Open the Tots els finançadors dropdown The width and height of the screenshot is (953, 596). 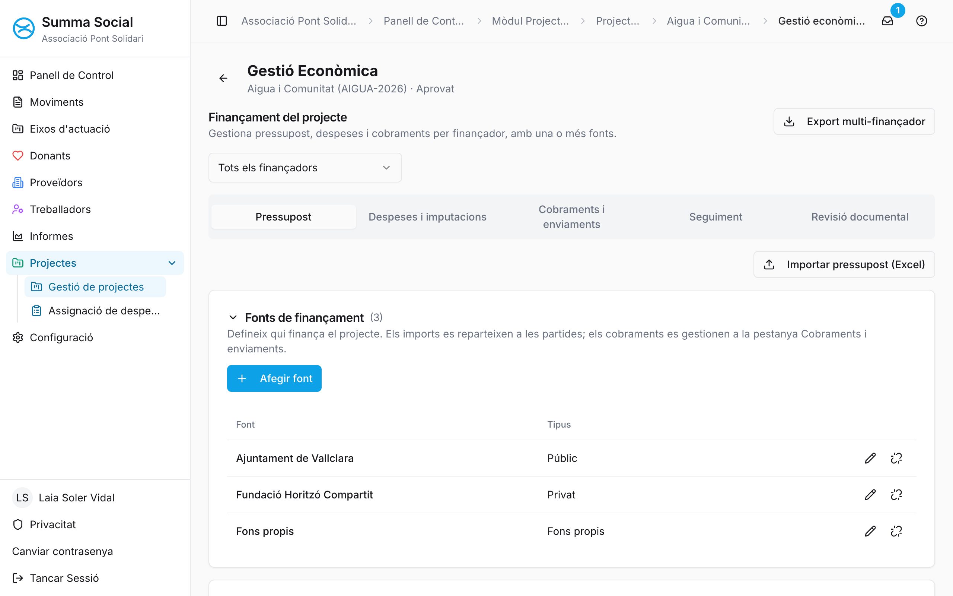305,168
